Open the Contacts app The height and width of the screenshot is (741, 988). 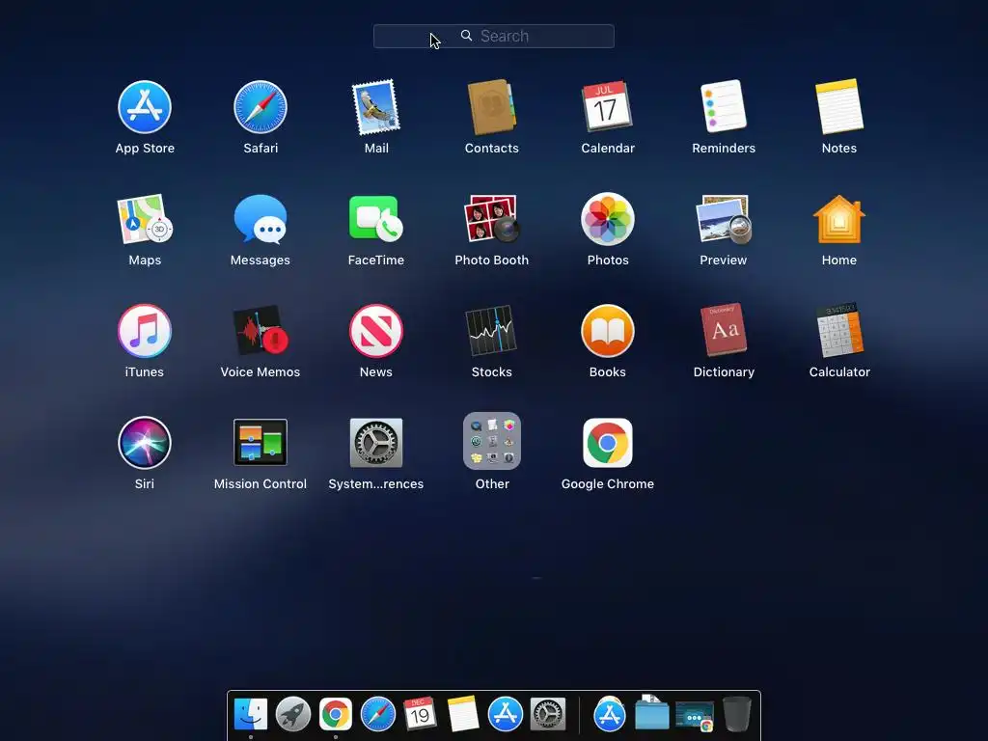click(491, 107)
